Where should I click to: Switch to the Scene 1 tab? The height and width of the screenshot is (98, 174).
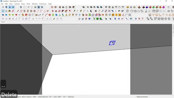point(4,22)
